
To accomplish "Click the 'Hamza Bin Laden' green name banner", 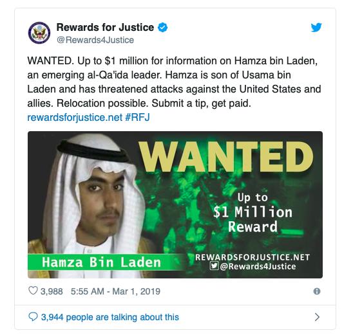I will point(101,262).
